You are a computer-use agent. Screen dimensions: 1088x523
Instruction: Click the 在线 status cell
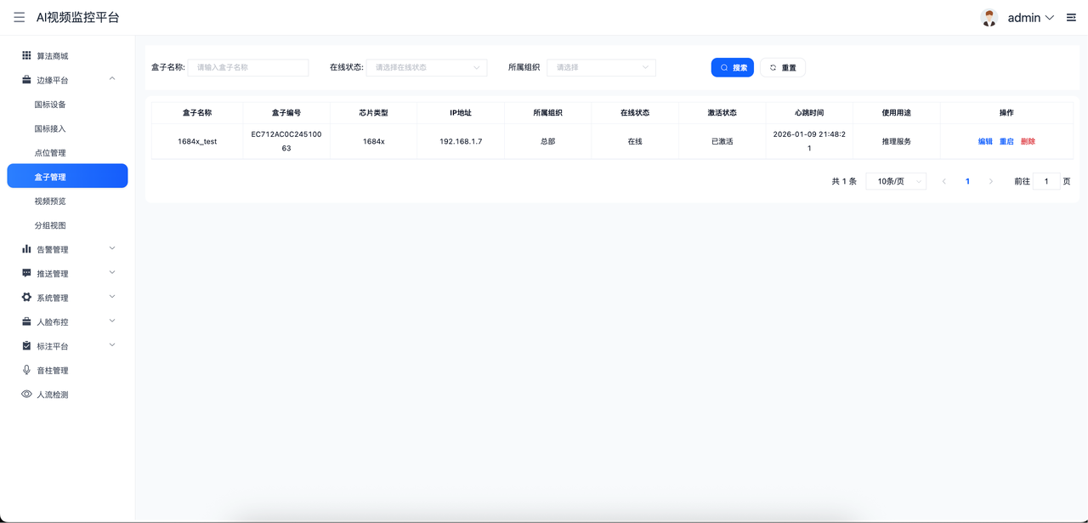[x=635, y=141]
